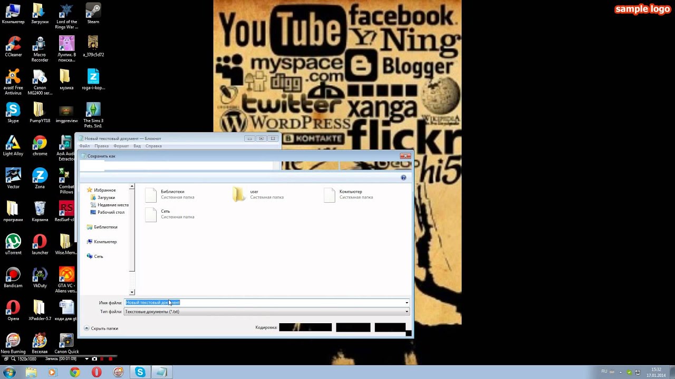
Task: Open the Формат menu in Notepad
Action: tap(121, 146)
